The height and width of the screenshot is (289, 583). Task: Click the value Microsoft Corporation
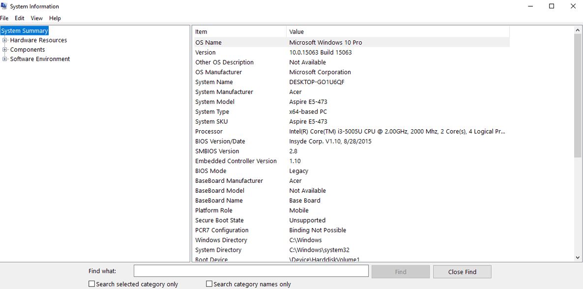320,72
